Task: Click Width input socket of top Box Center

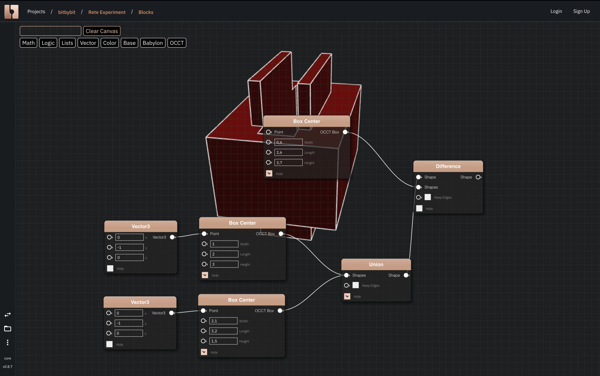Action: click(269, 142)
